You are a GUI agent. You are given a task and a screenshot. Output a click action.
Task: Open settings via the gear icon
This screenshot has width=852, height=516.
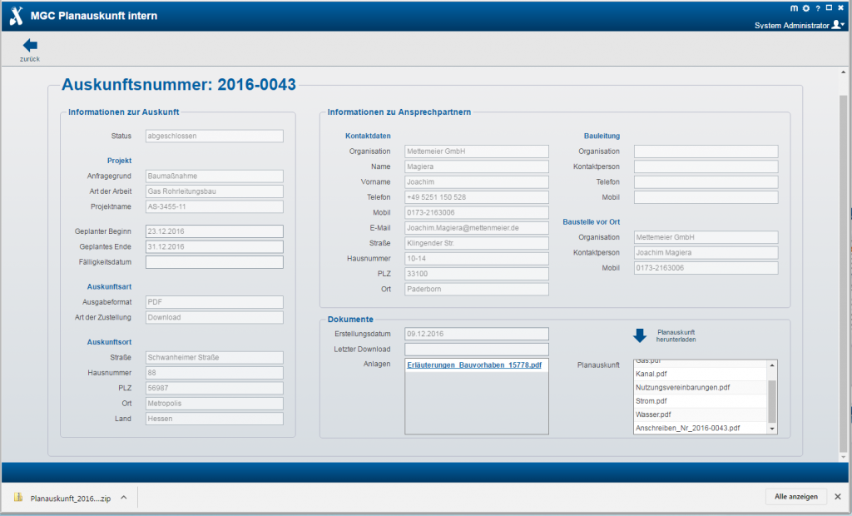tap(805, 8)
